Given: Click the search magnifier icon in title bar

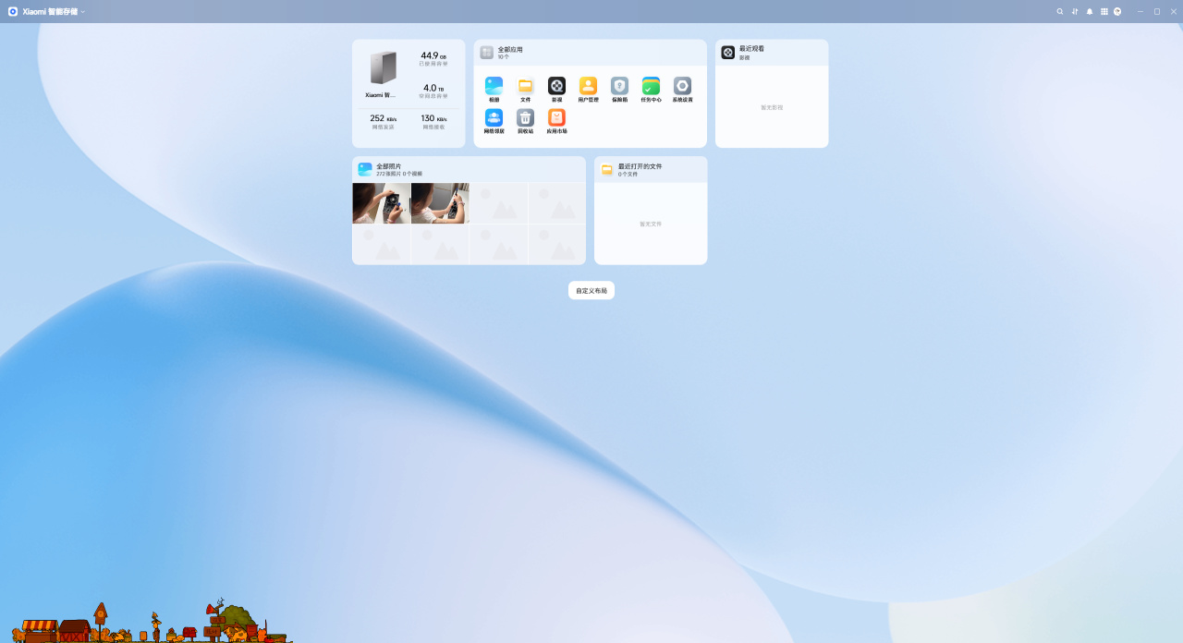Looking at the screenshot, I should 1060,11.
